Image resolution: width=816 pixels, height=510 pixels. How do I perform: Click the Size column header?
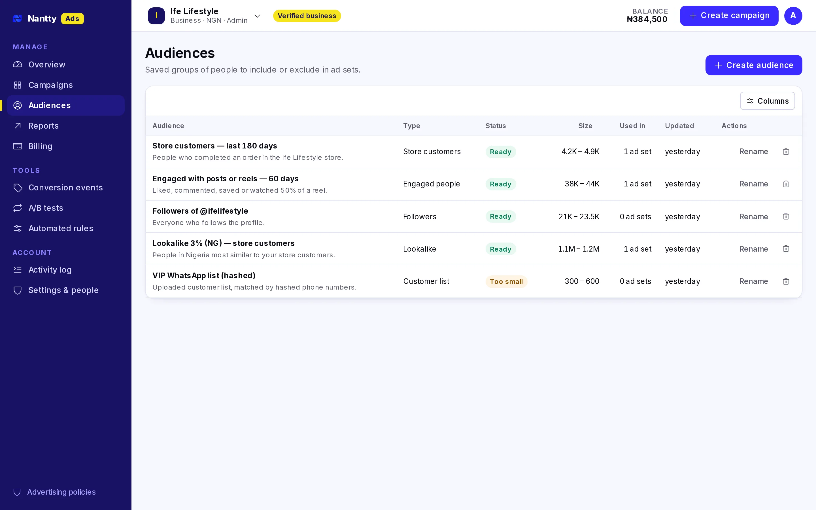[585, 126]
